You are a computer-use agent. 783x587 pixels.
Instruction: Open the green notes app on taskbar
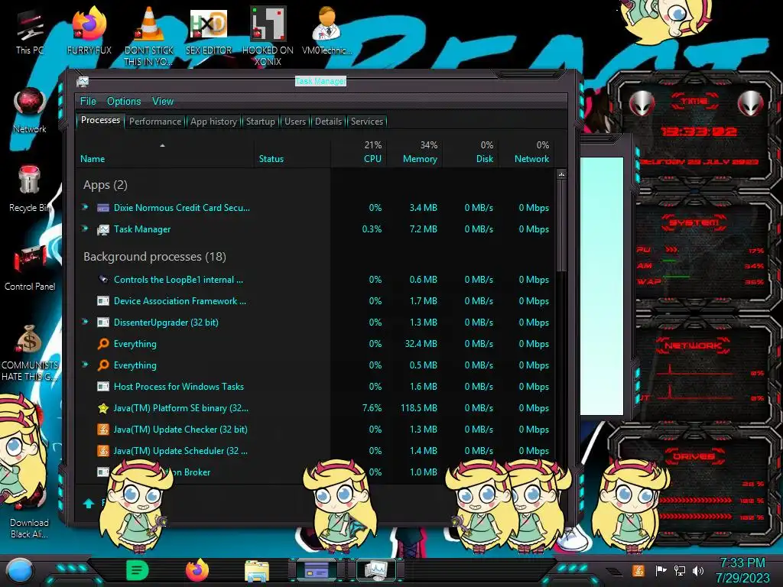click(138, 570)
